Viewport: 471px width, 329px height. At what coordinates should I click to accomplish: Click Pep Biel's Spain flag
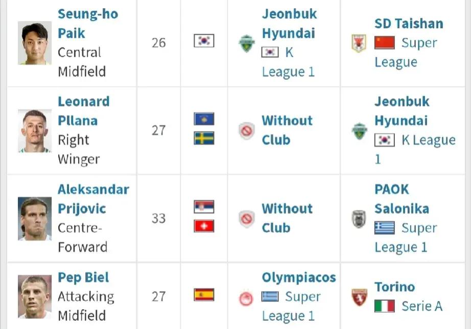204,295
